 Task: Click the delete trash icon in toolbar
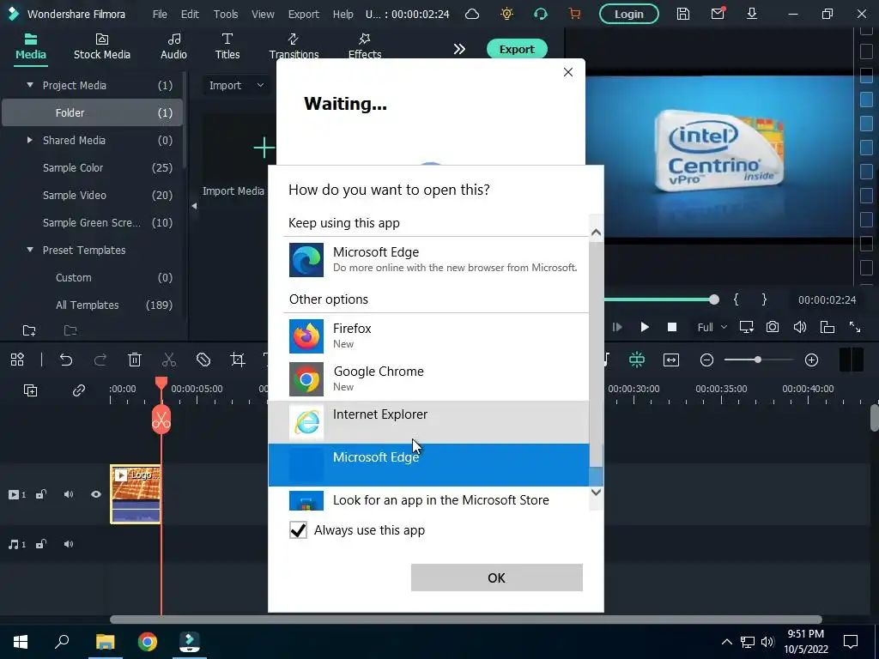pyautogui.click(x=135, y=360)
